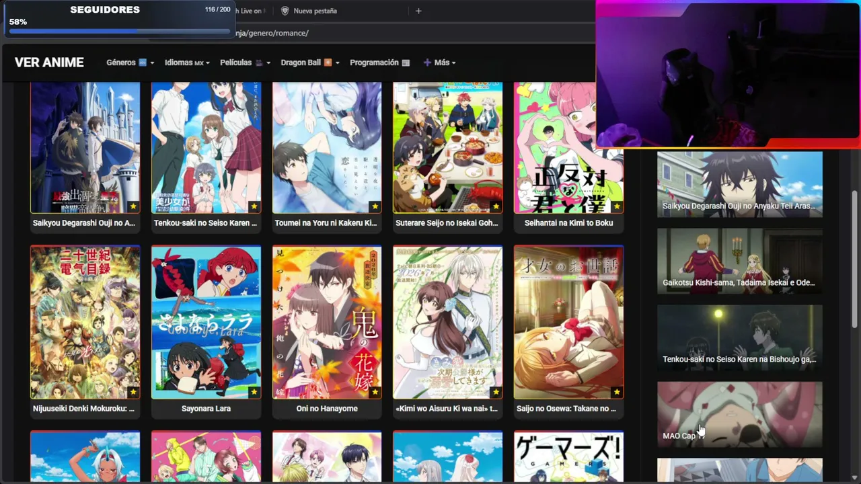Open the Películas dropdown menu
The image size is (861, 484).
pos(246,63)
